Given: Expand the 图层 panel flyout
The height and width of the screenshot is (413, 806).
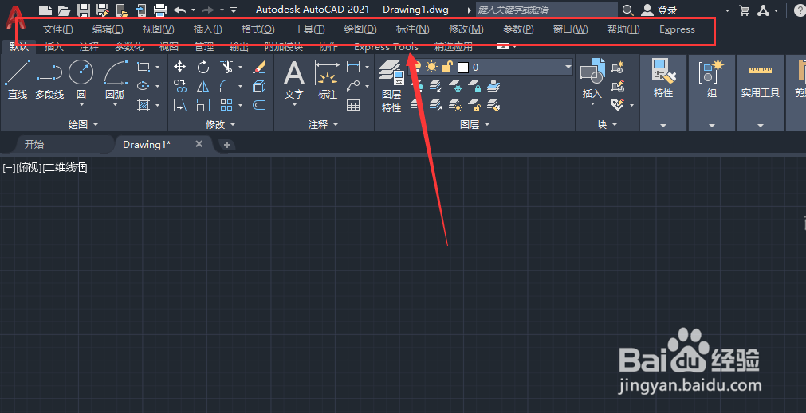Looking at the screenshot, I should [x=475, y=124].
